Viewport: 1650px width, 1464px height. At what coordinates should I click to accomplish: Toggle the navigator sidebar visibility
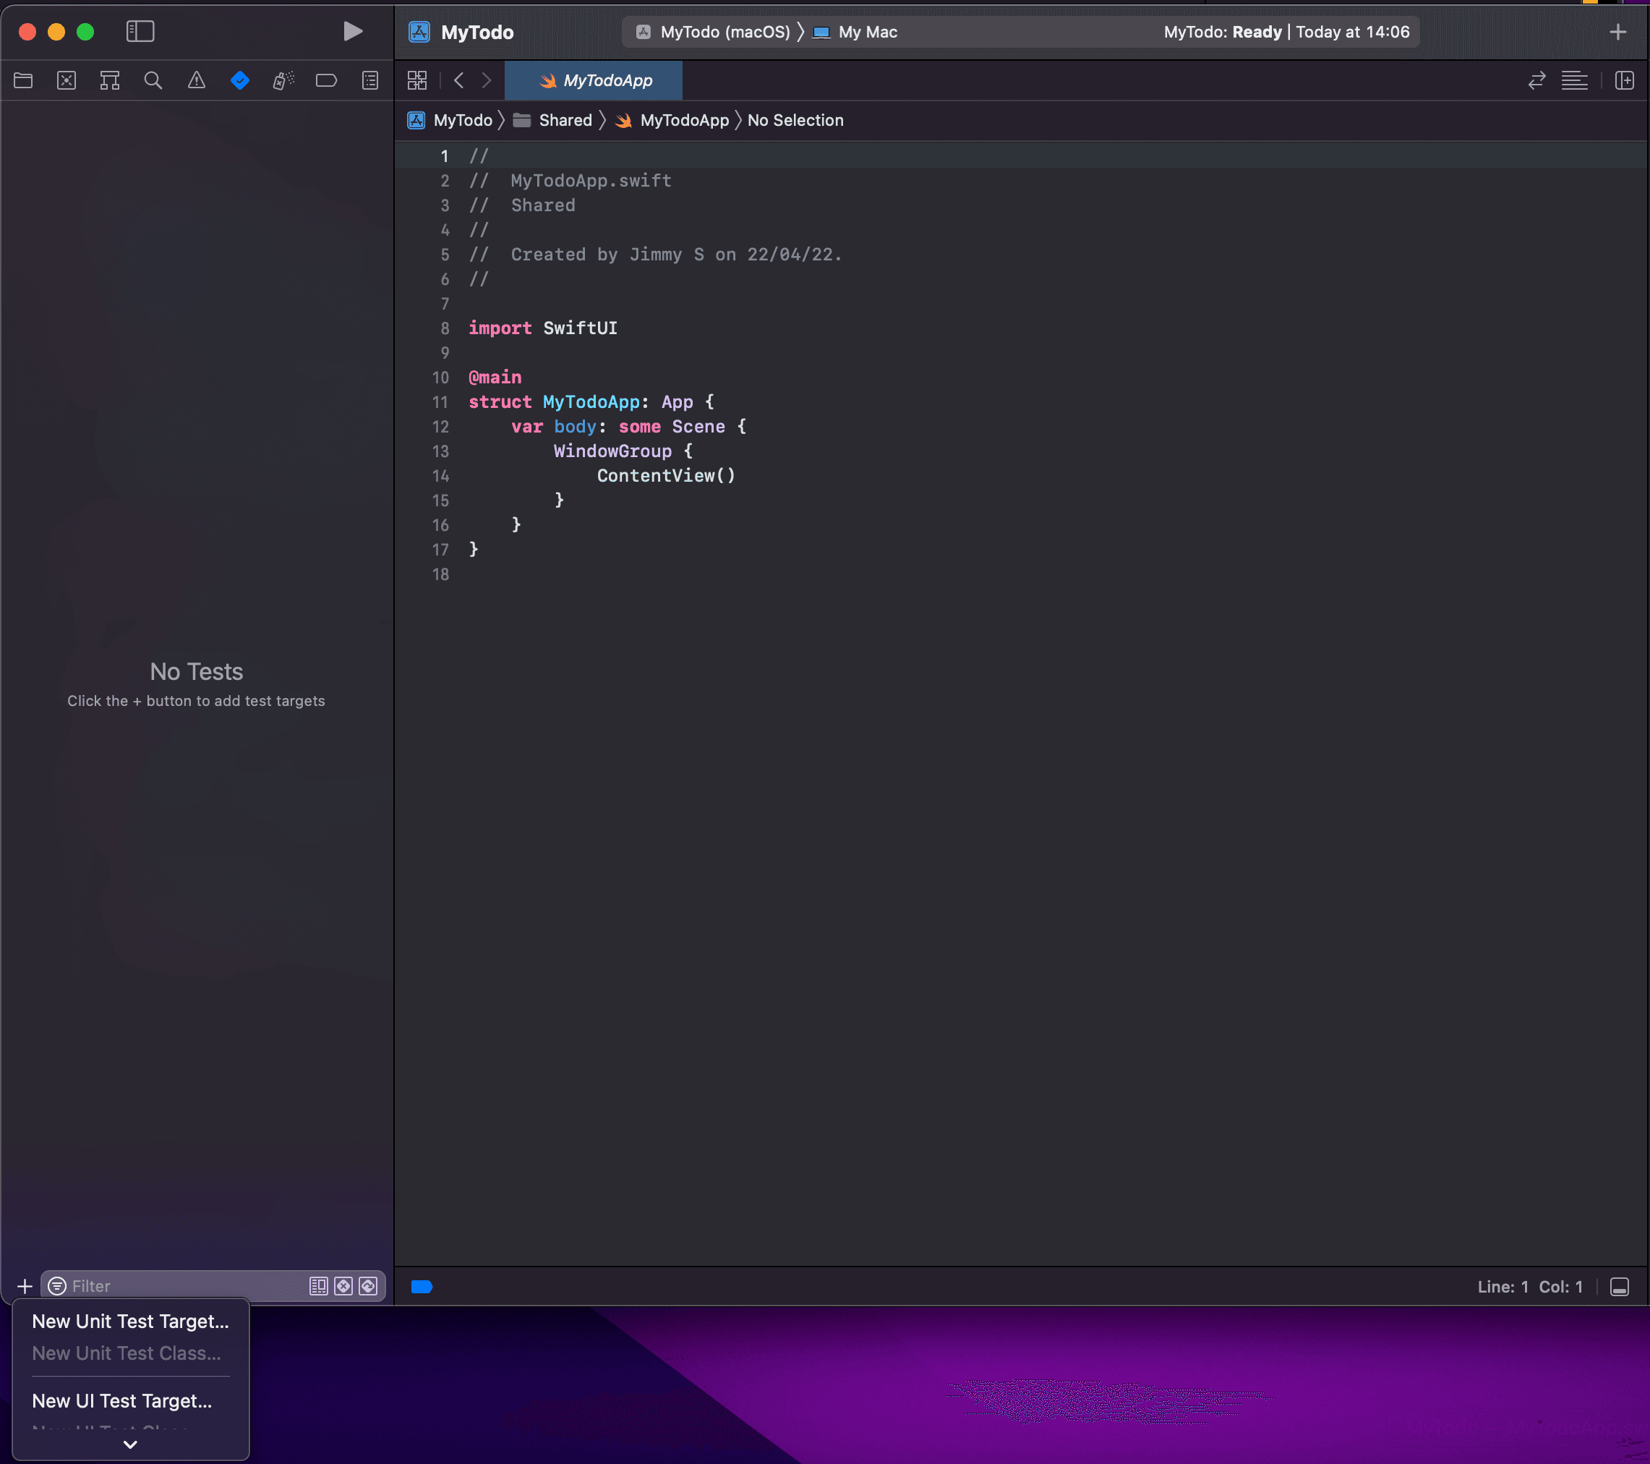click(x=140, y=32)
